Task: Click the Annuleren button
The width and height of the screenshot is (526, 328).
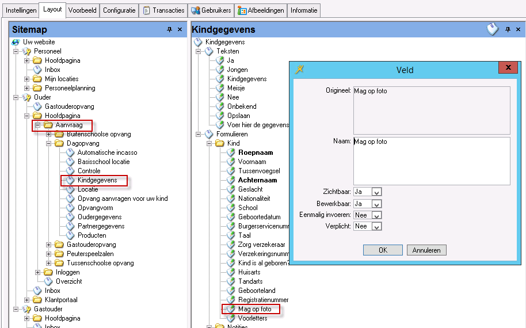Action: click(x=426, y=250)
